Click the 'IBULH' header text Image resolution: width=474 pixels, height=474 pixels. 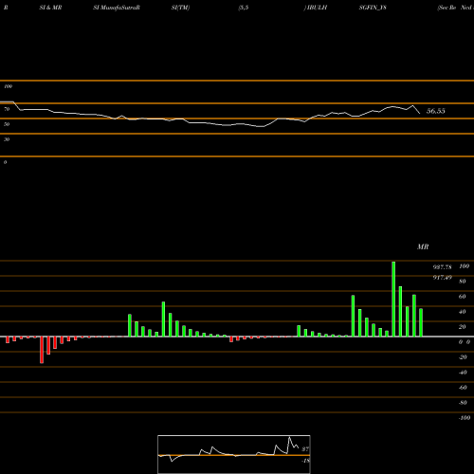[317, 8]
